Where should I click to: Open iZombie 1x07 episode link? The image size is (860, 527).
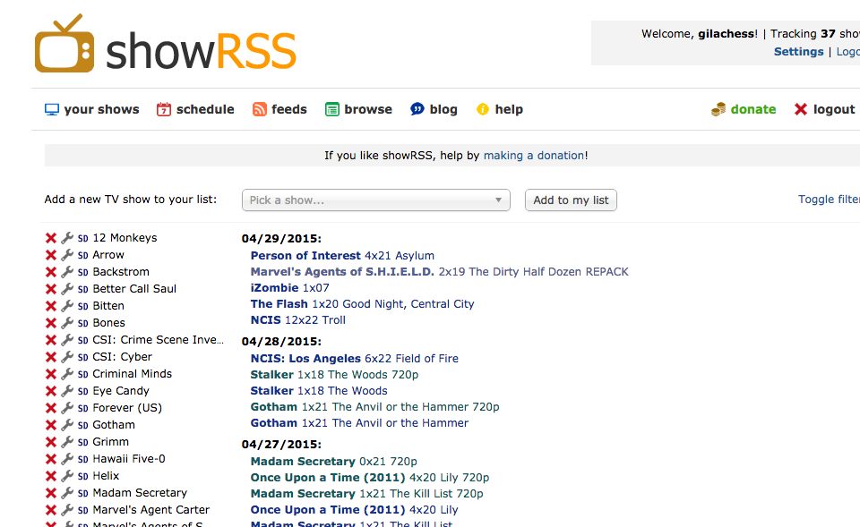tap(290, 288)
